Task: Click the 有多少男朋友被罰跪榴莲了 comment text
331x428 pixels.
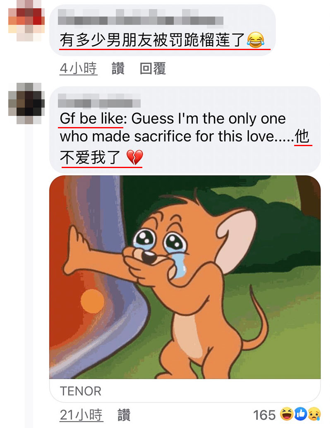Action: (152, 40)
